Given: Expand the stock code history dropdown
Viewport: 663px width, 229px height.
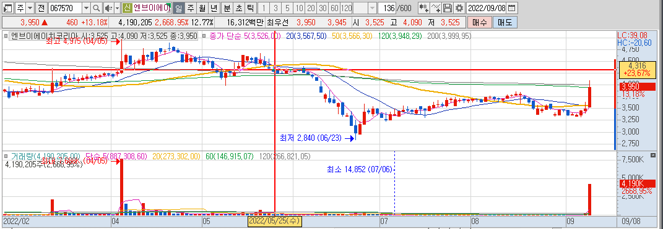Looking at the screenshot, I should (x=86, y=7).
